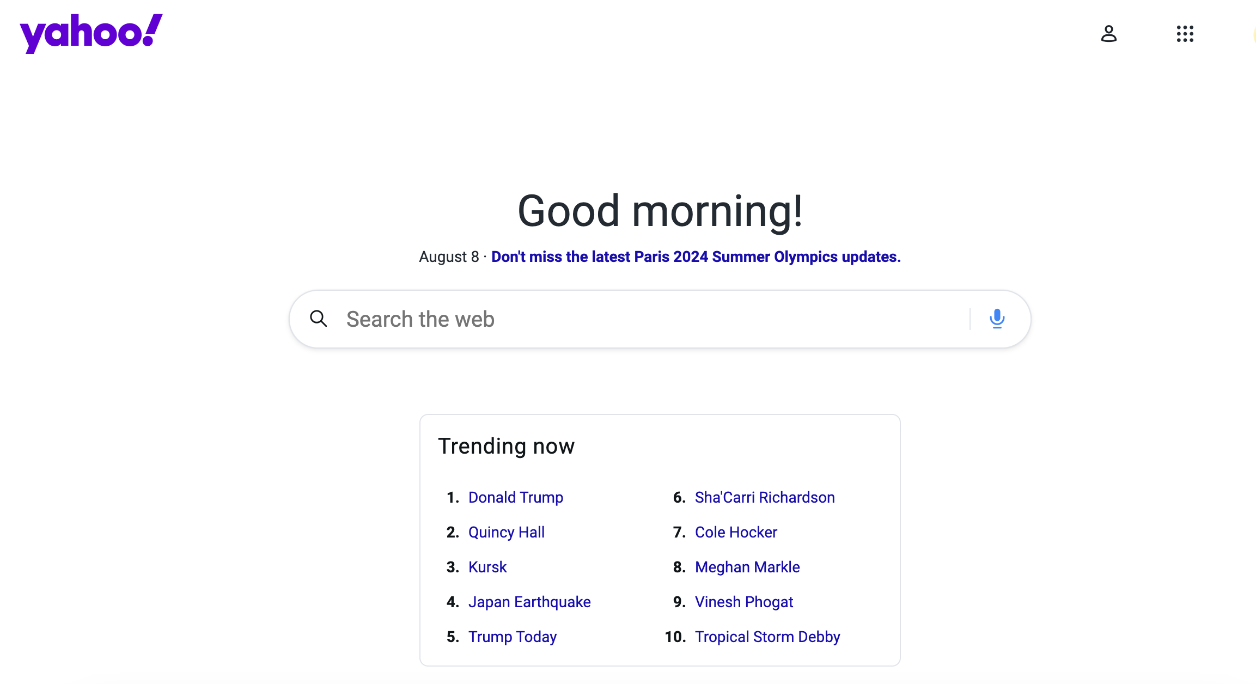Select Quincy Hall from trending list

click(x=506, y=532)
